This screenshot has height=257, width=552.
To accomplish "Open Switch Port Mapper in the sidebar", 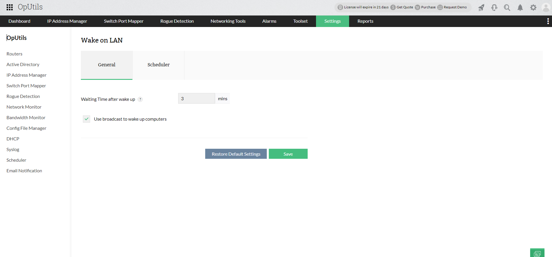I will tap(26, 86).
